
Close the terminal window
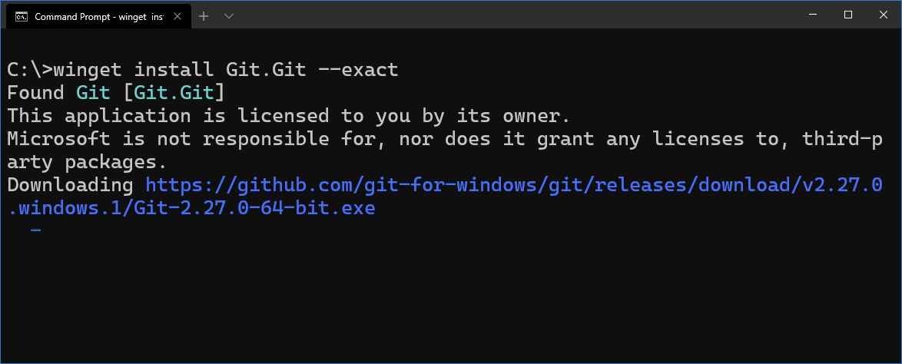point(884,15)
